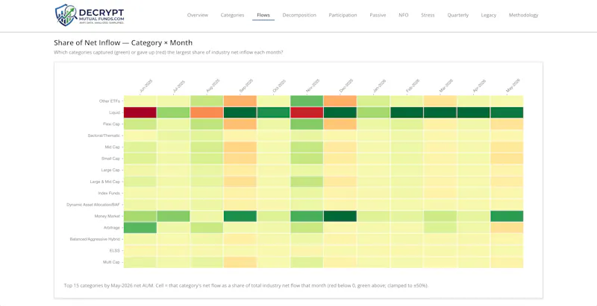
Task: Click the 'Money Market' row label
Action: click(107, 216)
